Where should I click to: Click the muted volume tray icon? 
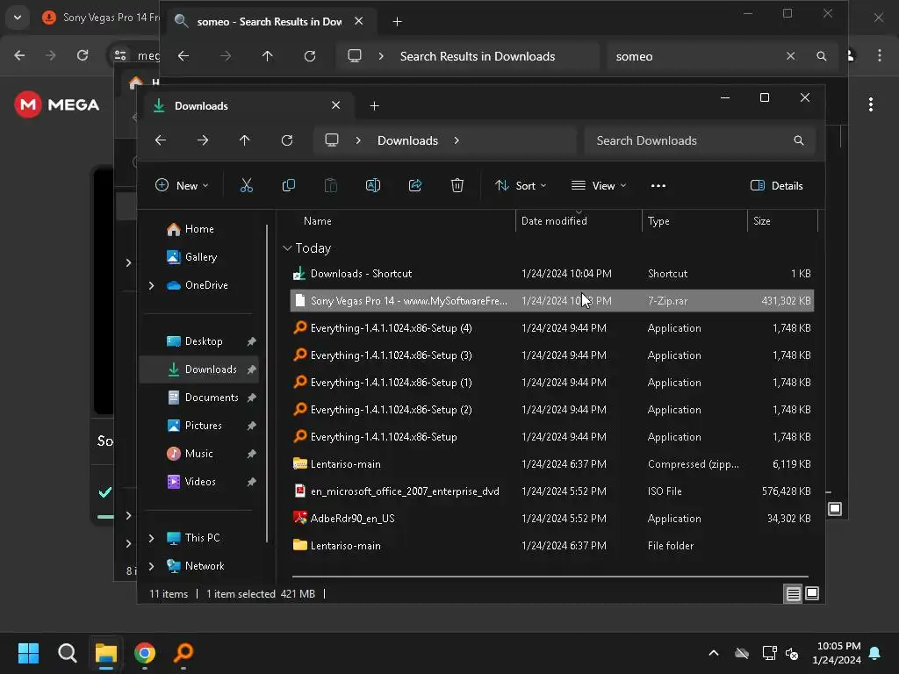coord(792,653)
